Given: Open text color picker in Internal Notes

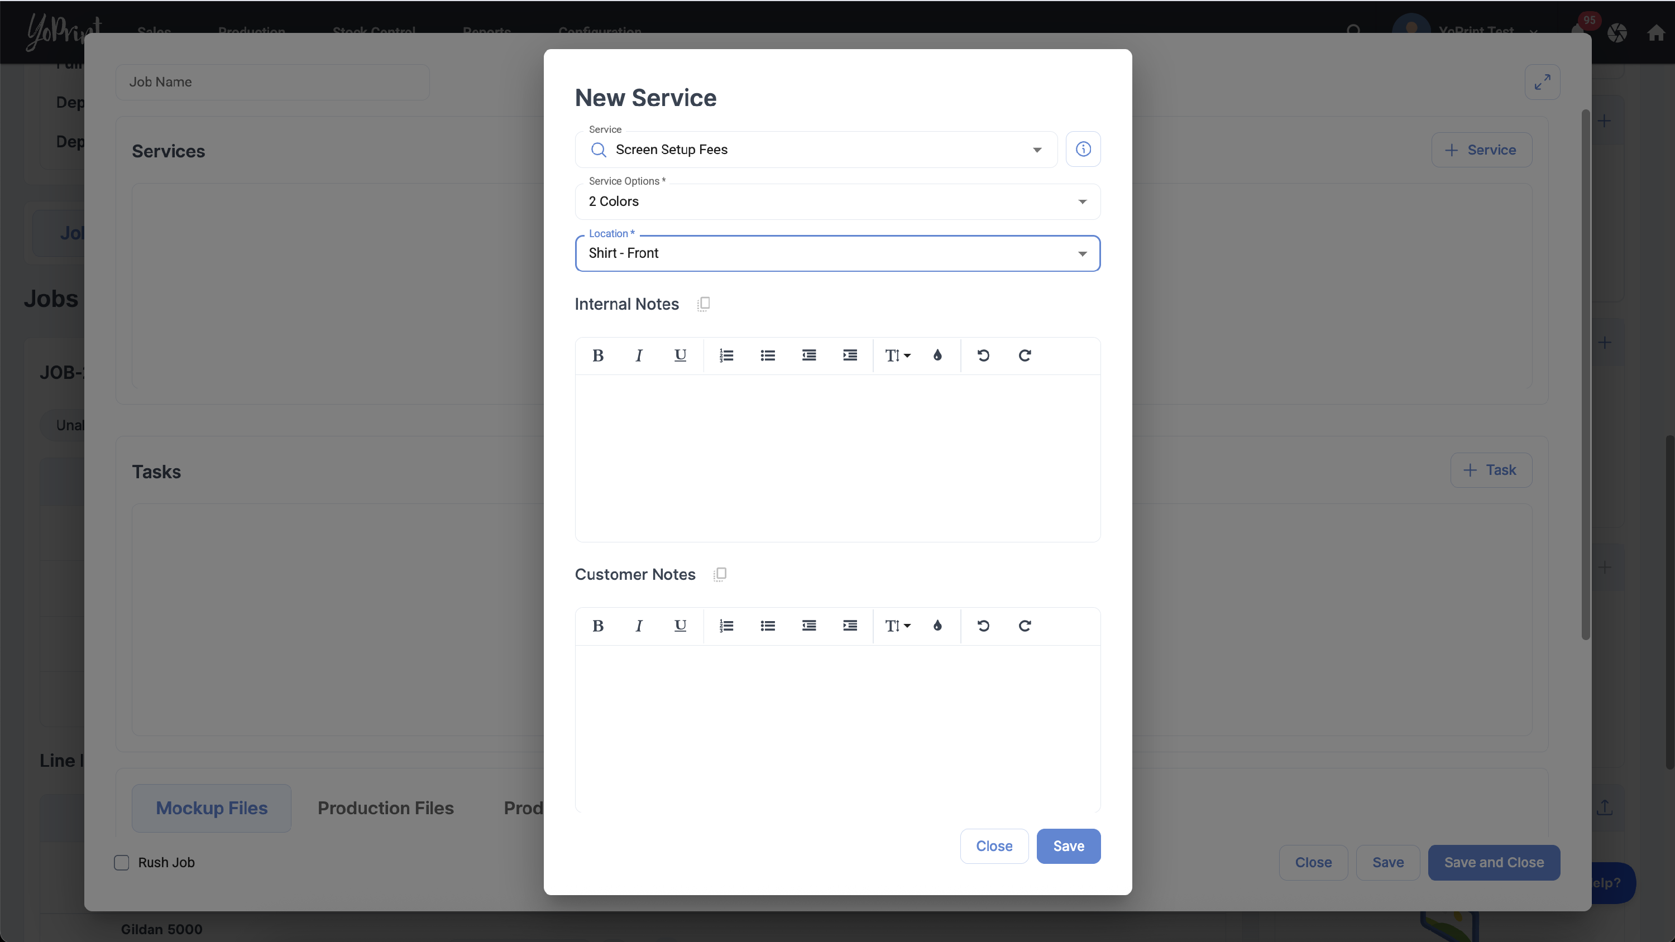Looking at the screenshot, I should 937,355.
